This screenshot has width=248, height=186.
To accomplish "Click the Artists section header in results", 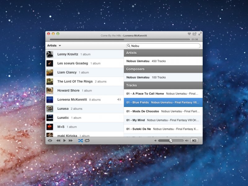I will (x=163, y=53).
